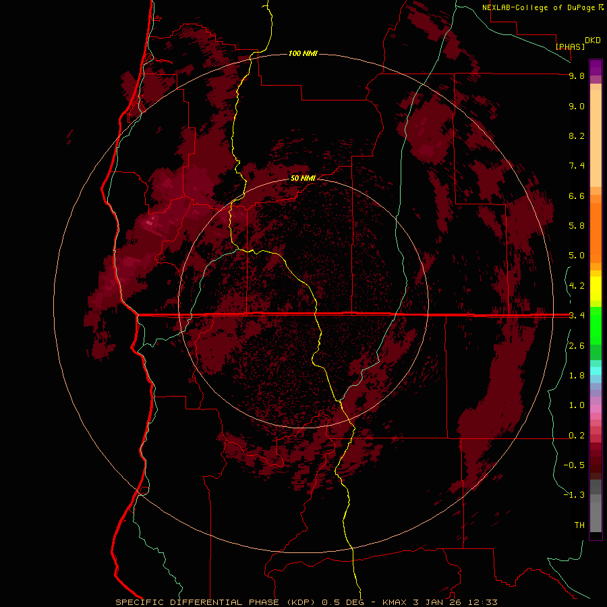The height and width of the screenshot is (607, 607).
Task: Click the 9.8 value on the scale
Action: [x=577, y=76]
